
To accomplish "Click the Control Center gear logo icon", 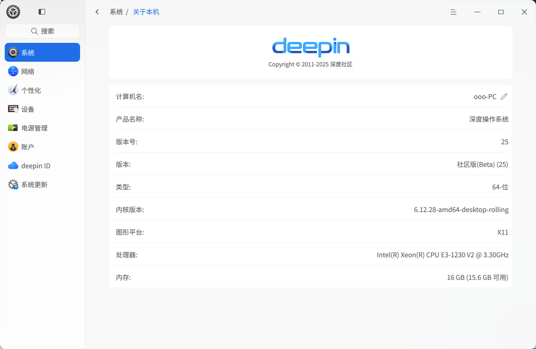I will [13, 12].
